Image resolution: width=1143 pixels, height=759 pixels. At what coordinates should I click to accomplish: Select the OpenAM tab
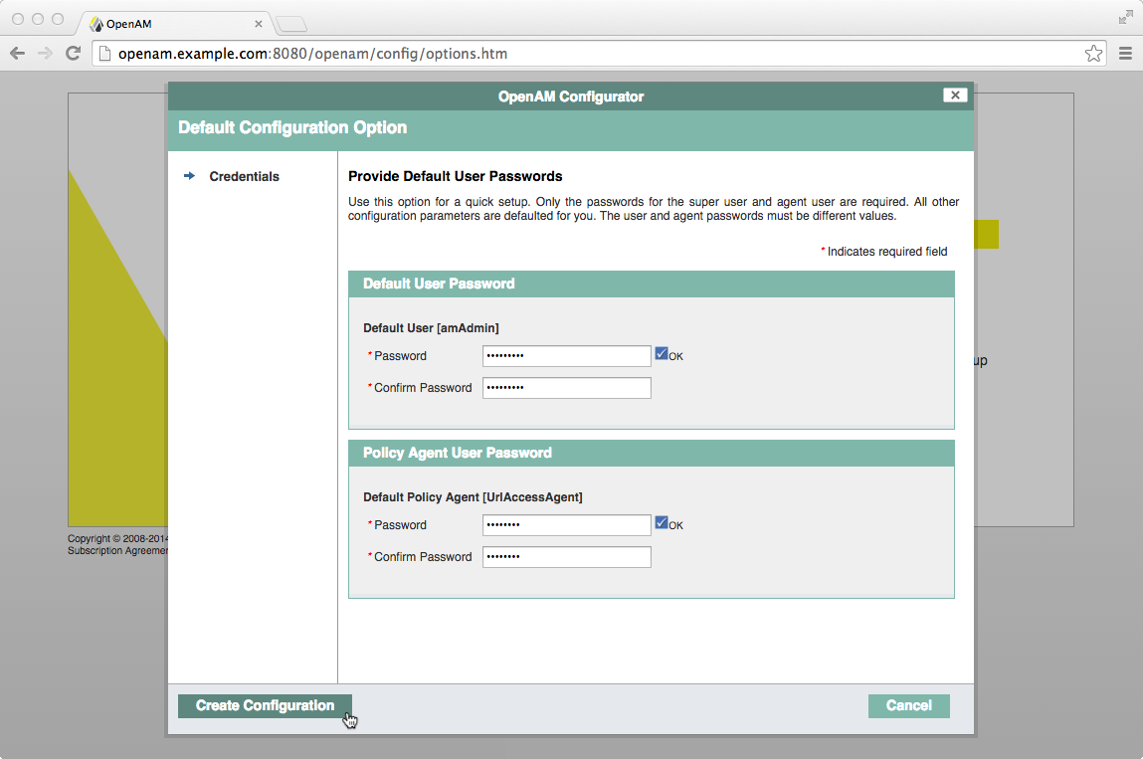[x=175, y=24]
